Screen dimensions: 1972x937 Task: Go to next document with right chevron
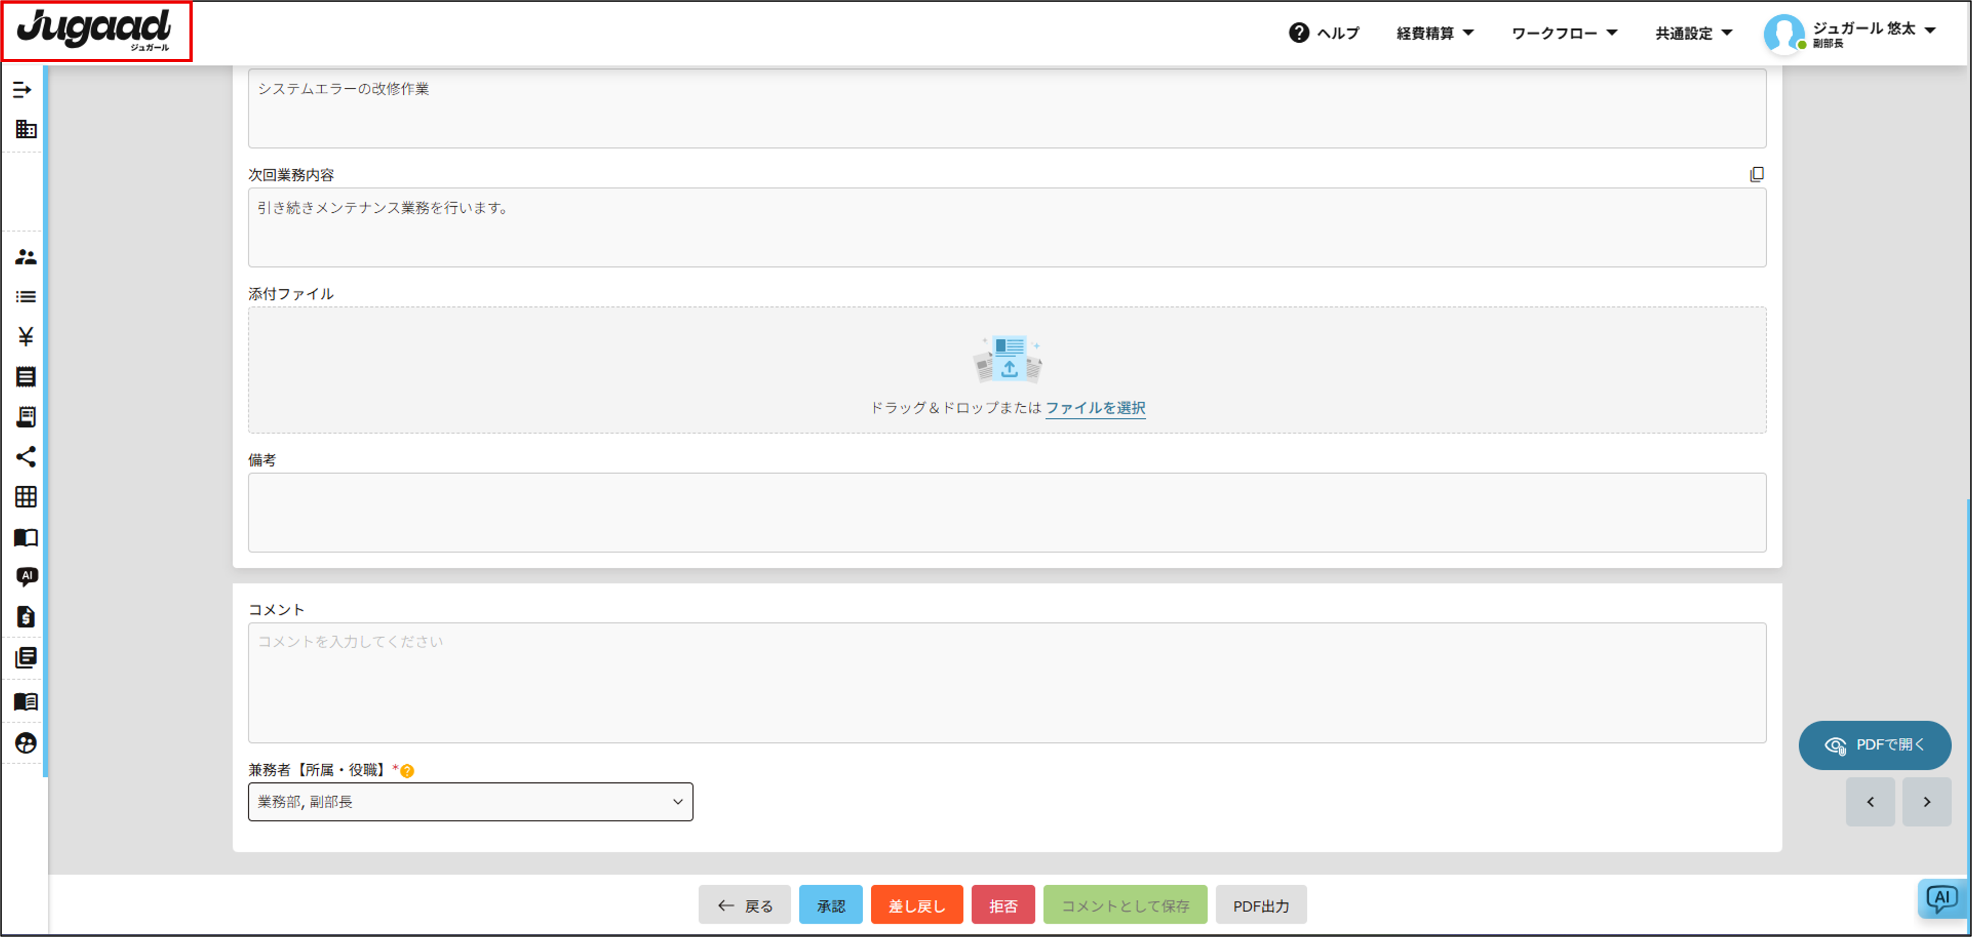coord(1926,802)
